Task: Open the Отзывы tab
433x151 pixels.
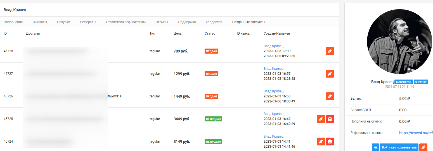Action: pos(162,22)
